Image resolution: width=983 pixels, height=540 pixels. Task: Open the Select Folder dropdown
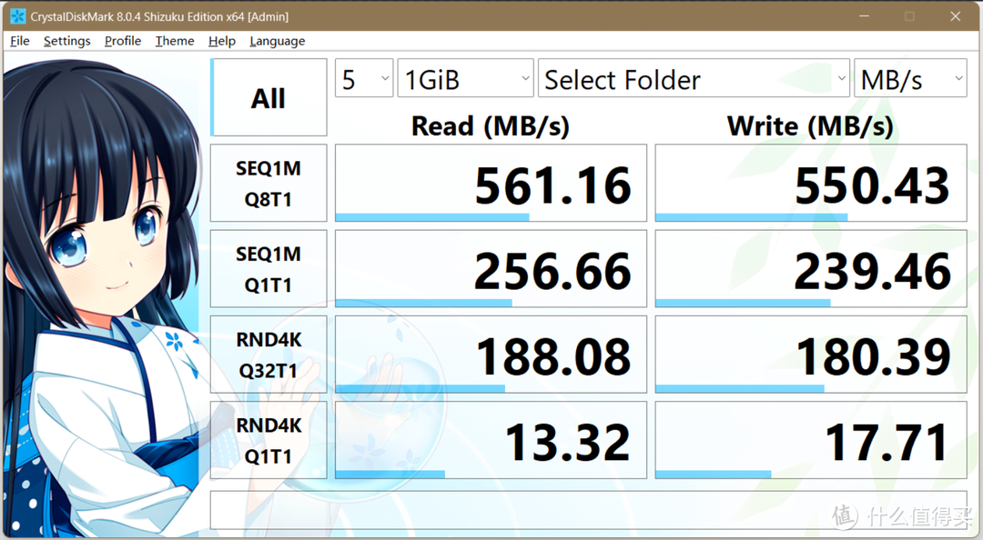point(694,79)
